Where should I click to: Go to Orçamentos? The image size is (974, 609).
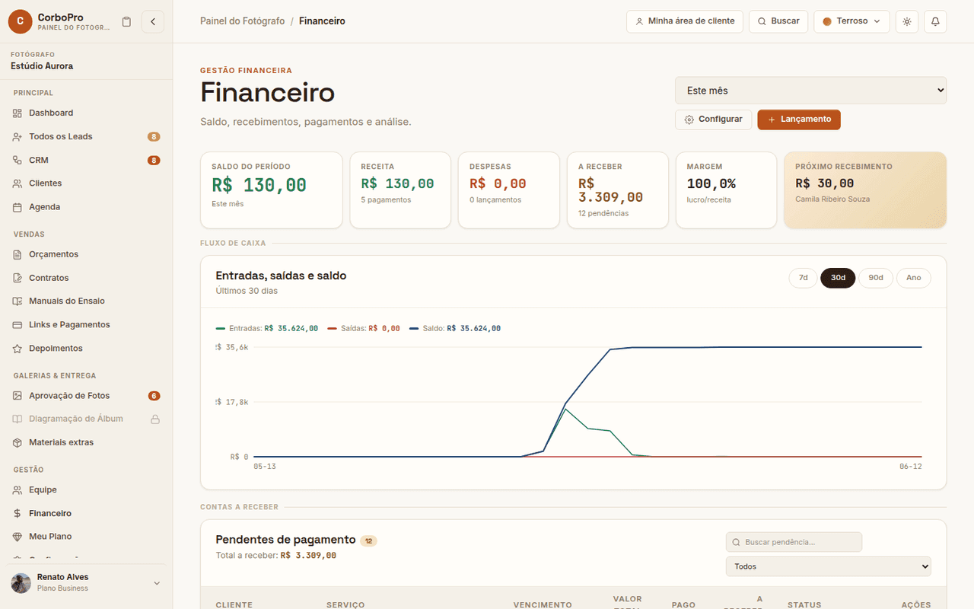[x=86, y=254]
